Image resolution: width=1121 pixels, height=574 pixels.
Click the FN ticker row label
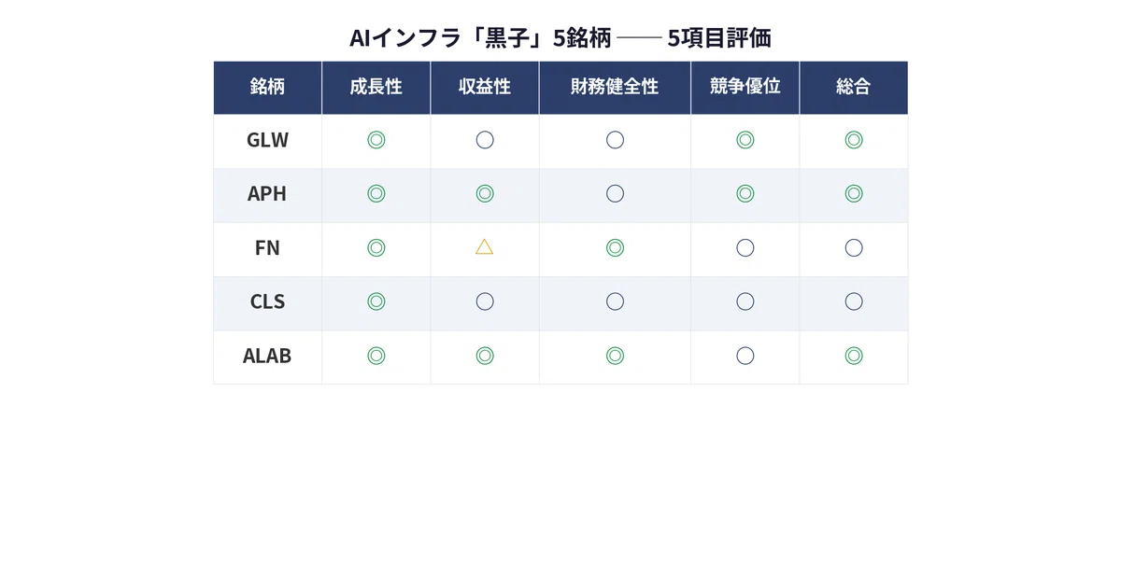[267, 248]
